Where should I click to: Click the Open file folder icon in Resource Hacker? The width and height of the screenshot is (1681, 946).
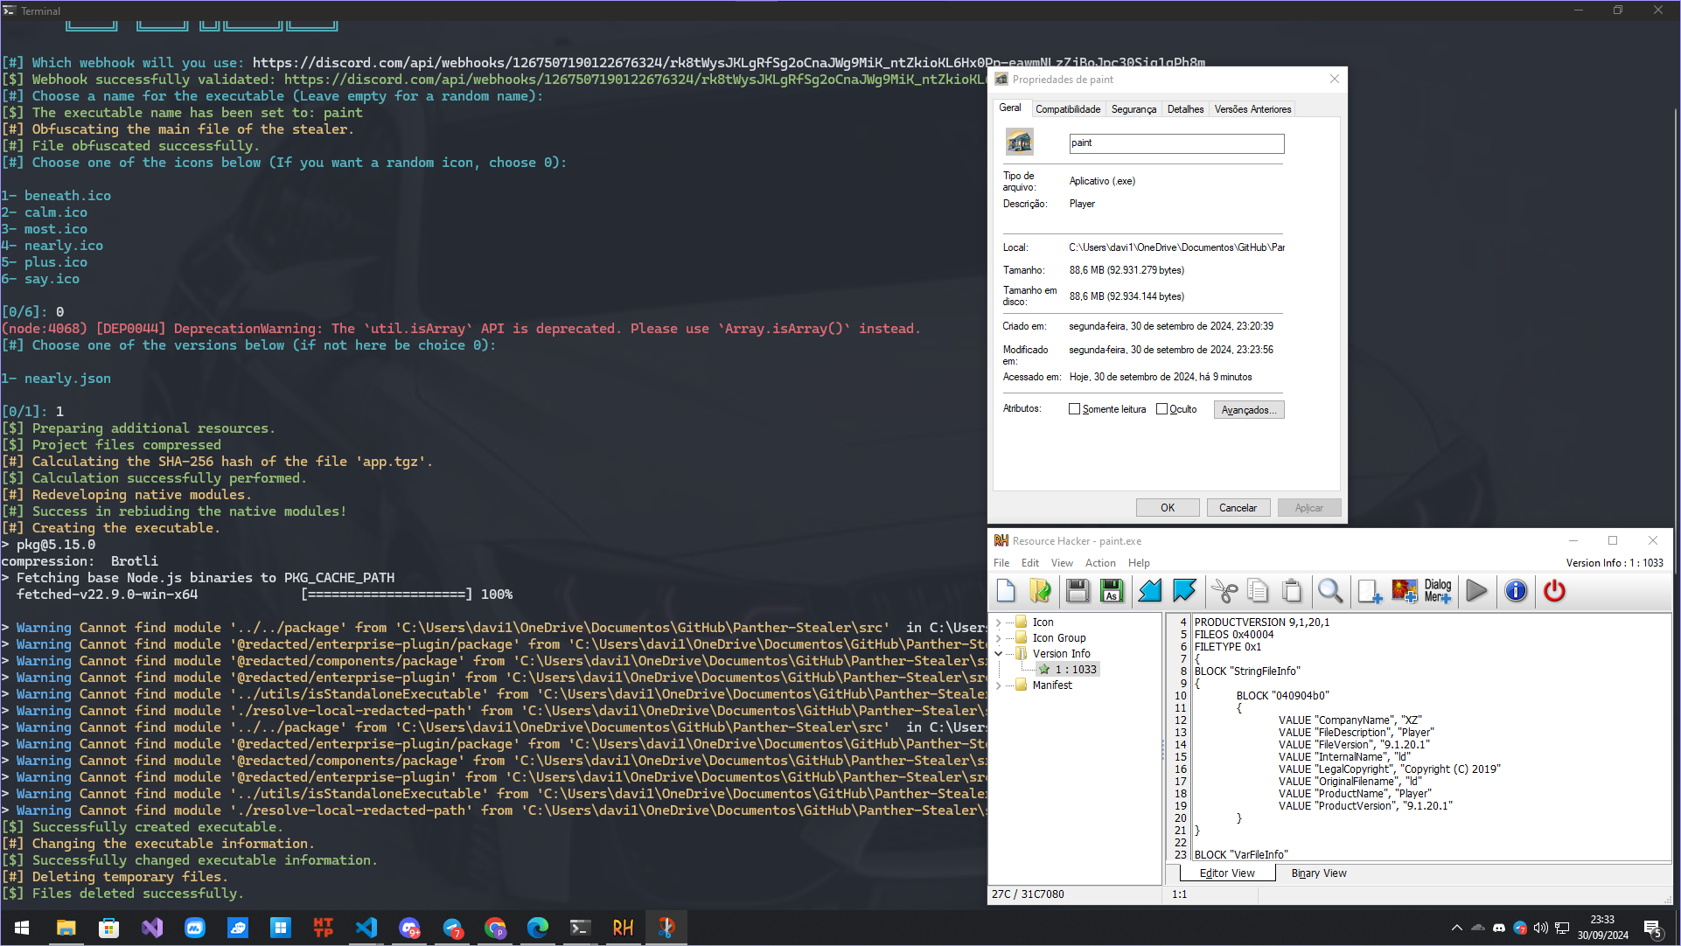[1040, 591]
